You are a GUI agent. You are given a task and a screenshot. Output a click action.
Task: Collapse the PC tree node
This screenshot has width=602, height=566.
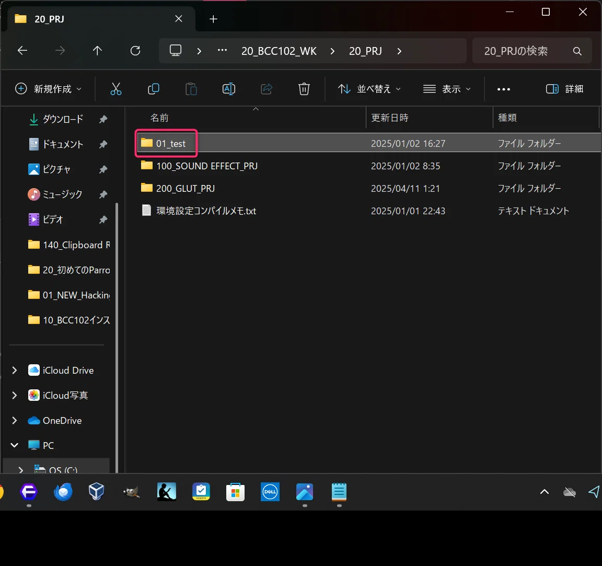tap(14, 445)
